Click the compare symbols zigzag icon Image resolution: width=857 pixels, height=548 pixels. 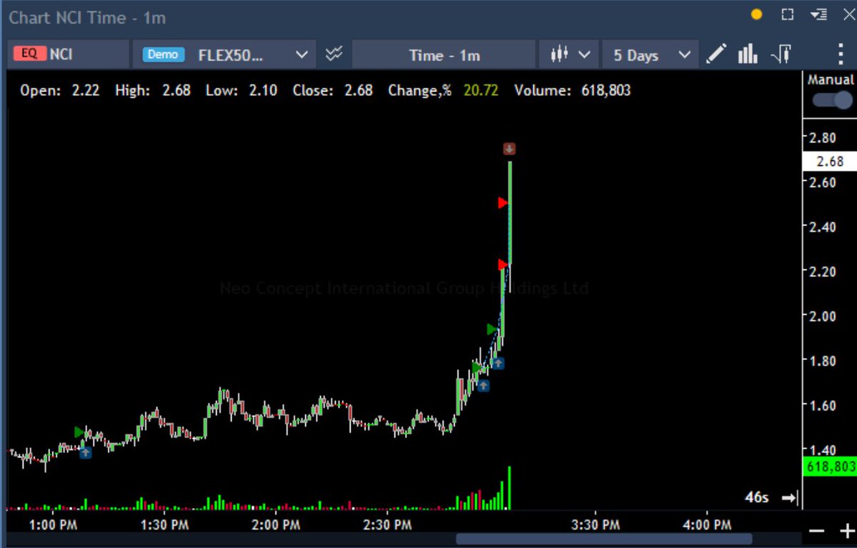pyautogui.click(x=334, y=54)
